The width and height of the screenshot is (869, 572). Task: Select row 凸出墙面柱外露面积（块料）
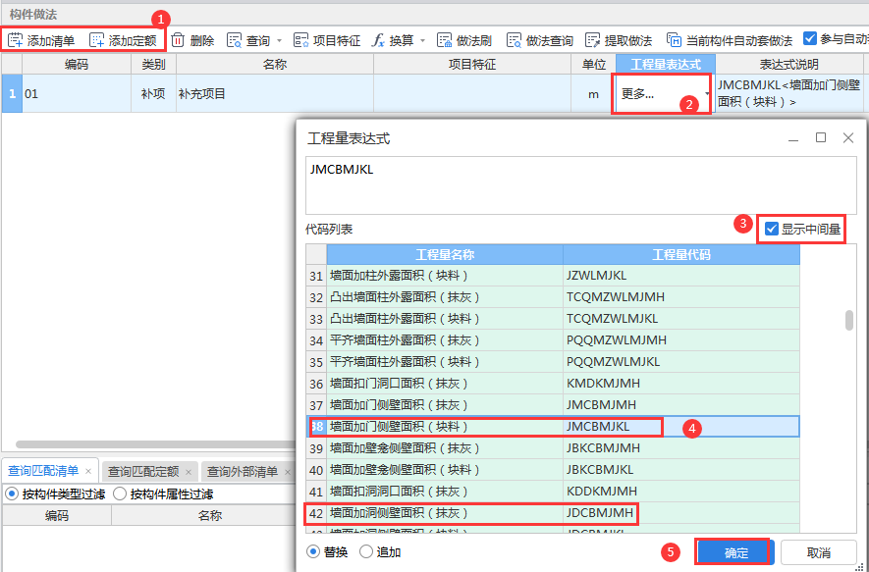(553, 319)
